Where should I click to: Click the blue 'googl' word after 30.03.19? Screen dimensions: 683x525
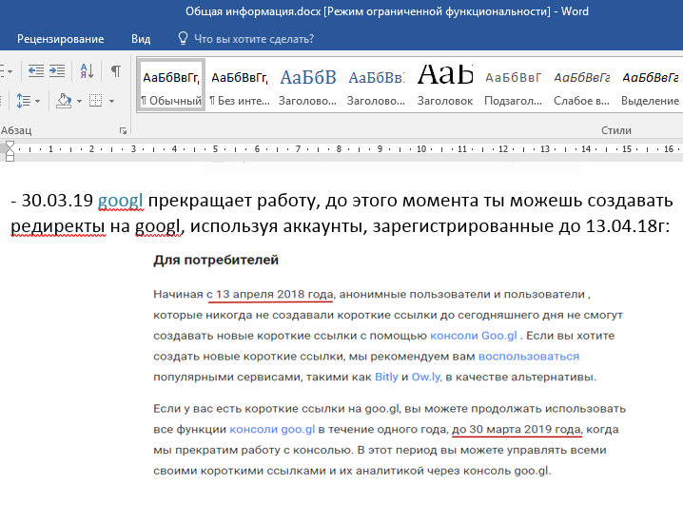(x=120, y=201)
